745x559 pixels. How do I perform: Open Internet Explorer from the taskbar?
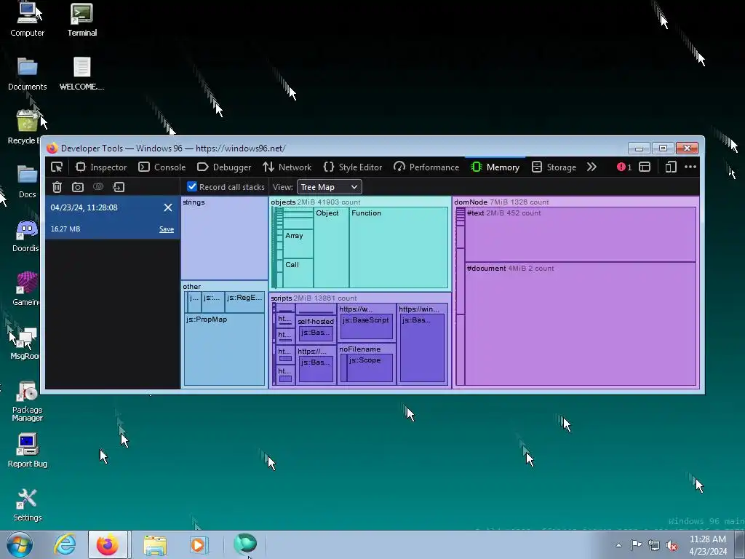pyautogui.click(x=65, y=544)
